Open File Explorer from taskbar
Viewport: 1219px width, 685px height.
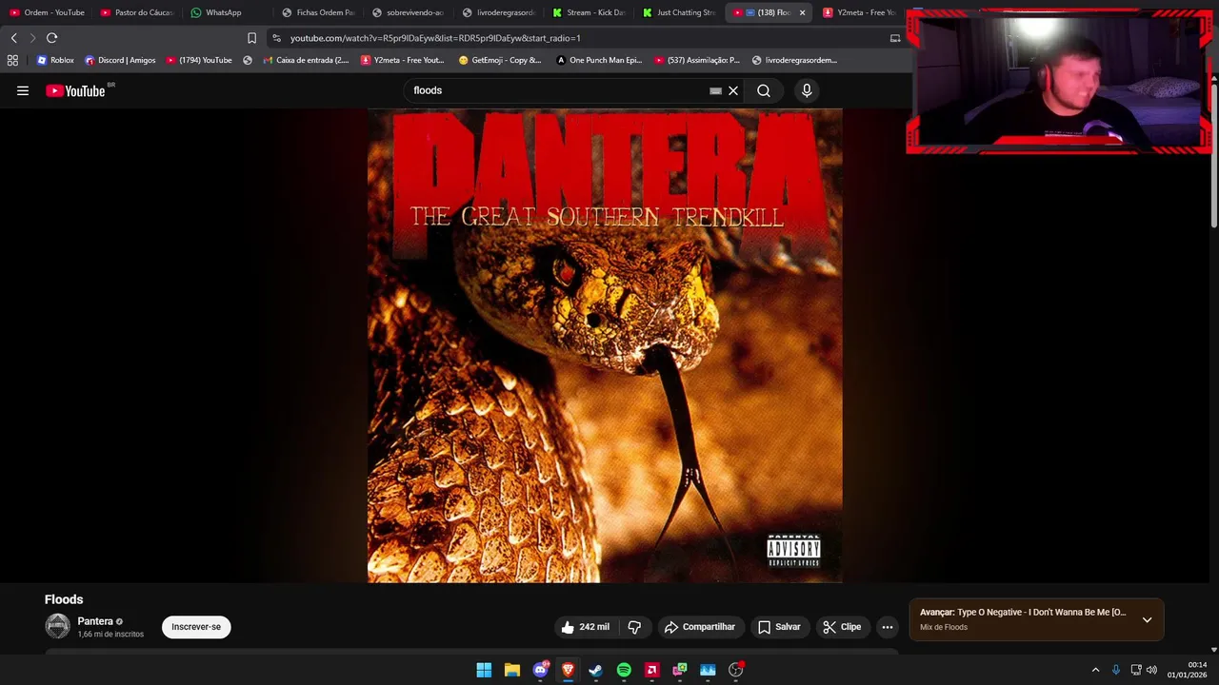[x=512, y=670]
